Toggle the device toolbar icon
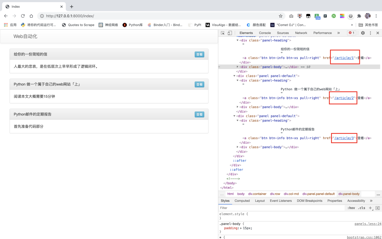Viewport: 382px width, 239px height. (x=230, y=33)
